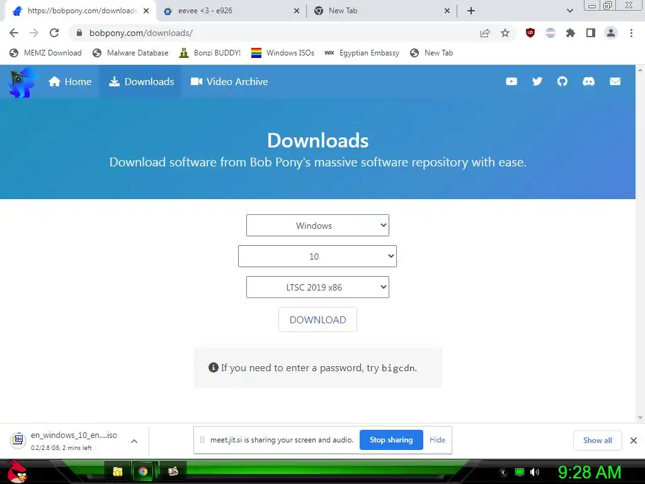Open the ISO file icon in downloads bar
This screenshot has width=645, height=484.
pyautogui.click(x=18, y=441)
